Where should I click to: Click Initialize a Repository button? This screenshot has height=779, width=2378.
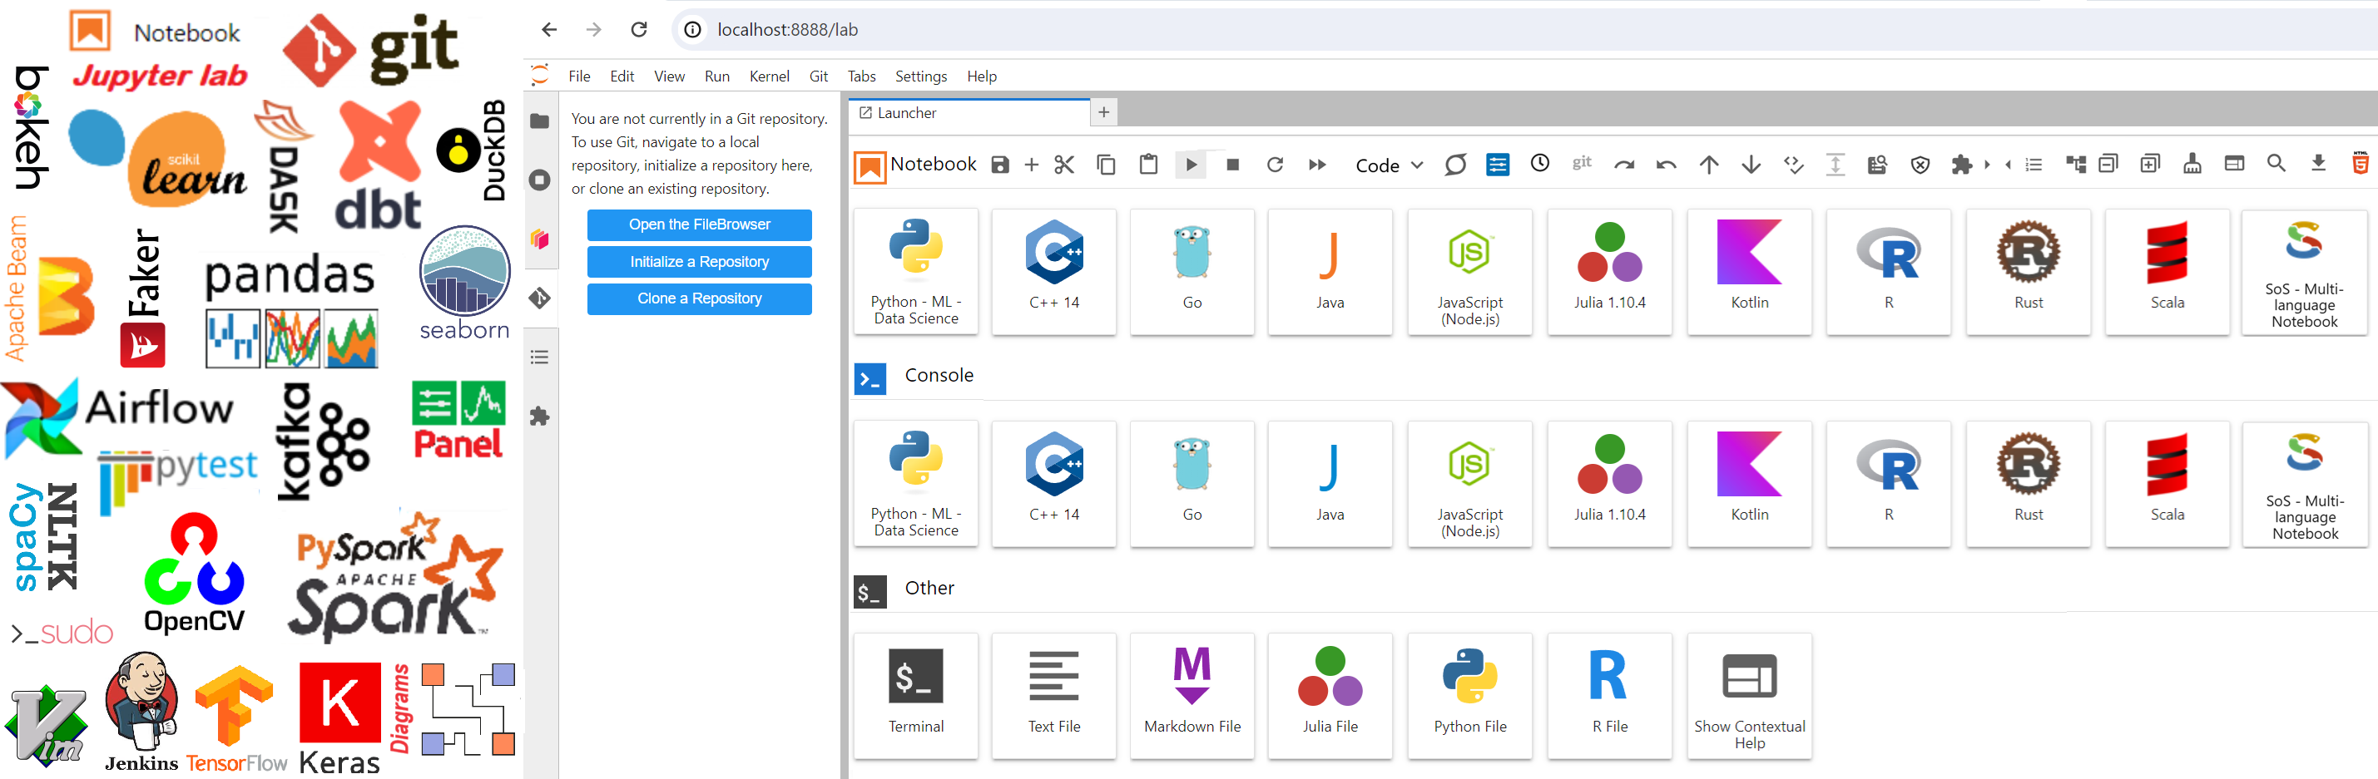[x=699, y=262]
